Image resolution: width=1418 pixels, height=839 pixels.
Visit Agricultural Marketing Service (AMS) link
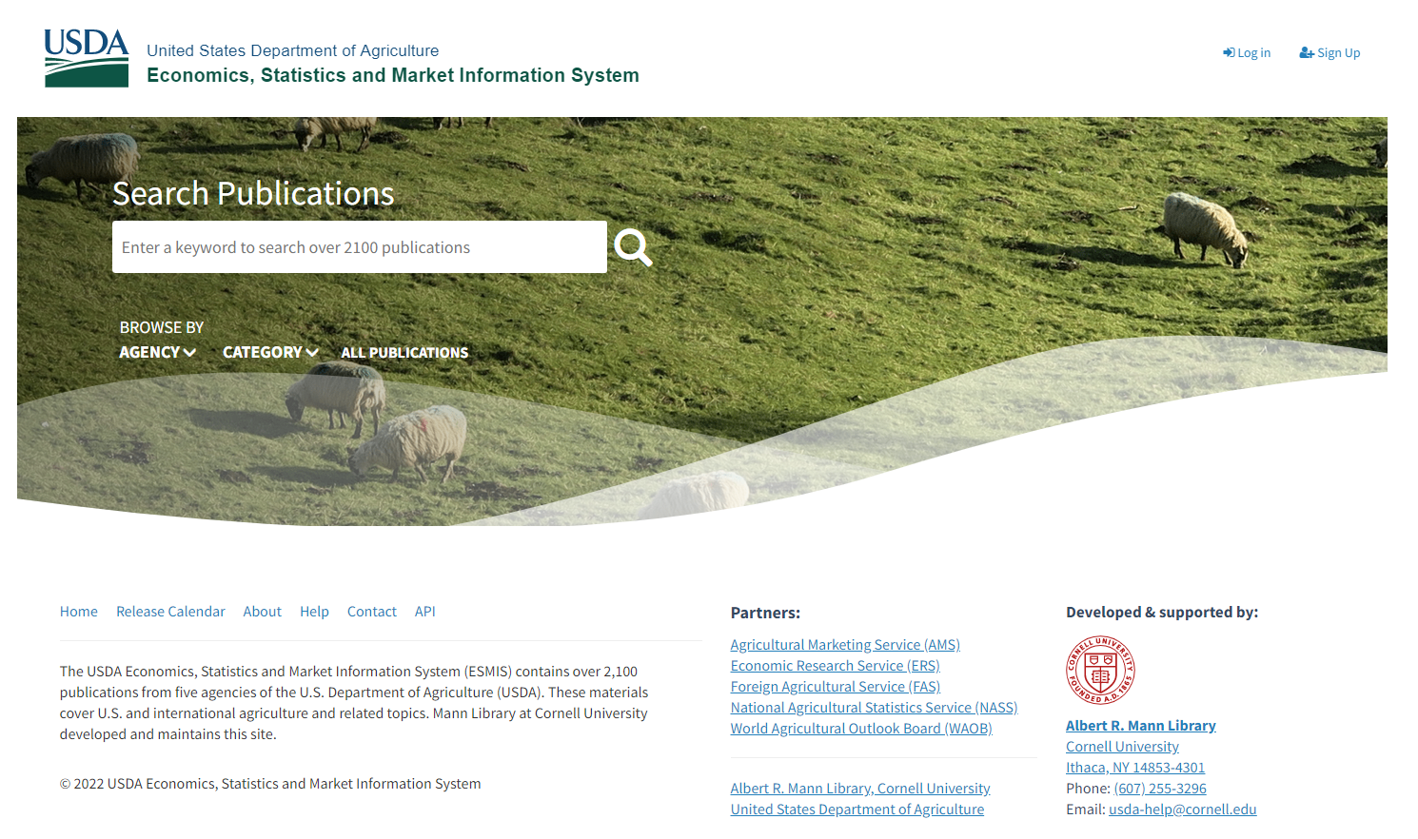845,645
